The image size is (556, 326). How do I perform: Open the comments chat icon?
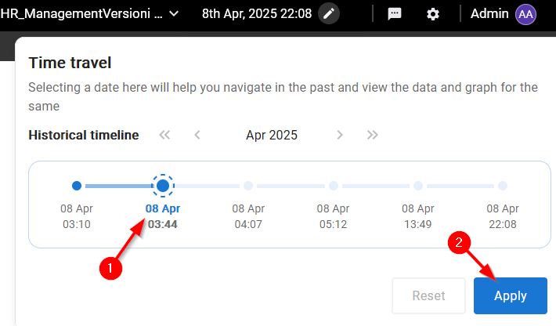395,14
